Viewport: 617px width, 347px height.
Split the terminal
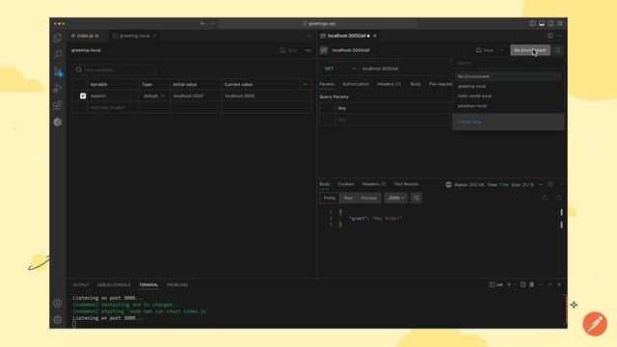click(523, 284)
